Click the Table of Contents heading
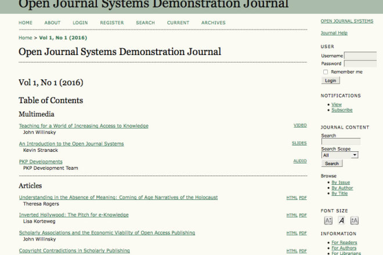 (x=51, y=100)
